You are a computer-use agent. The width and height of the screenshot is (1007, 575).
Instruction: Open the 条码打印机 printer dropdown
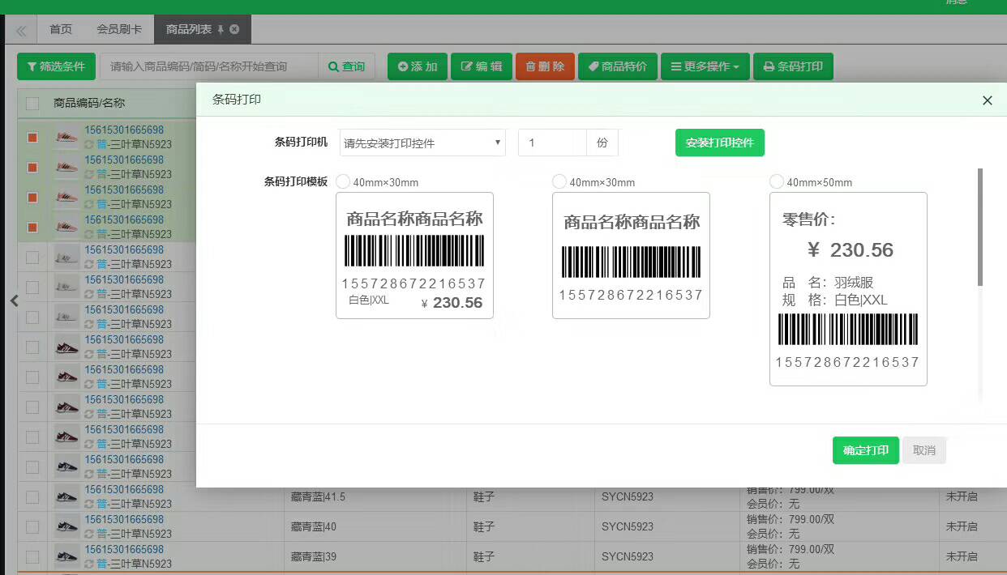pyautogui.click(x=422, y=143)
